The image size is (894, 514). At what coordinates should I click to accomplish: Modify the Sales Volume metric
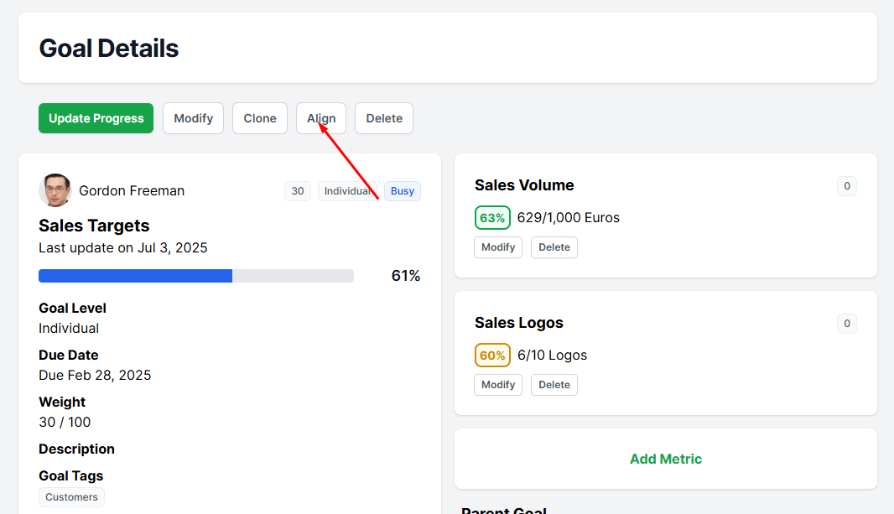[498, 247]
